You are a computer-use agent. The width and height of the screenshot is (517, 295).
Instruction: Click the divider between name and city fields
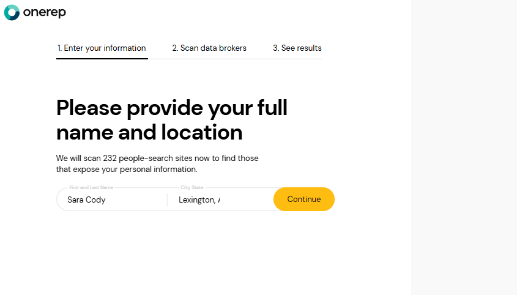click(x=167, y=200)
